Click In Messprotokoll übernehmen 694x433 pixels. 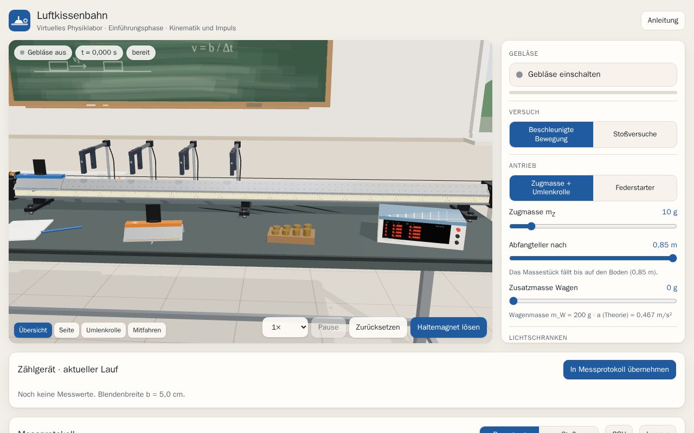[x=619, y=370]
